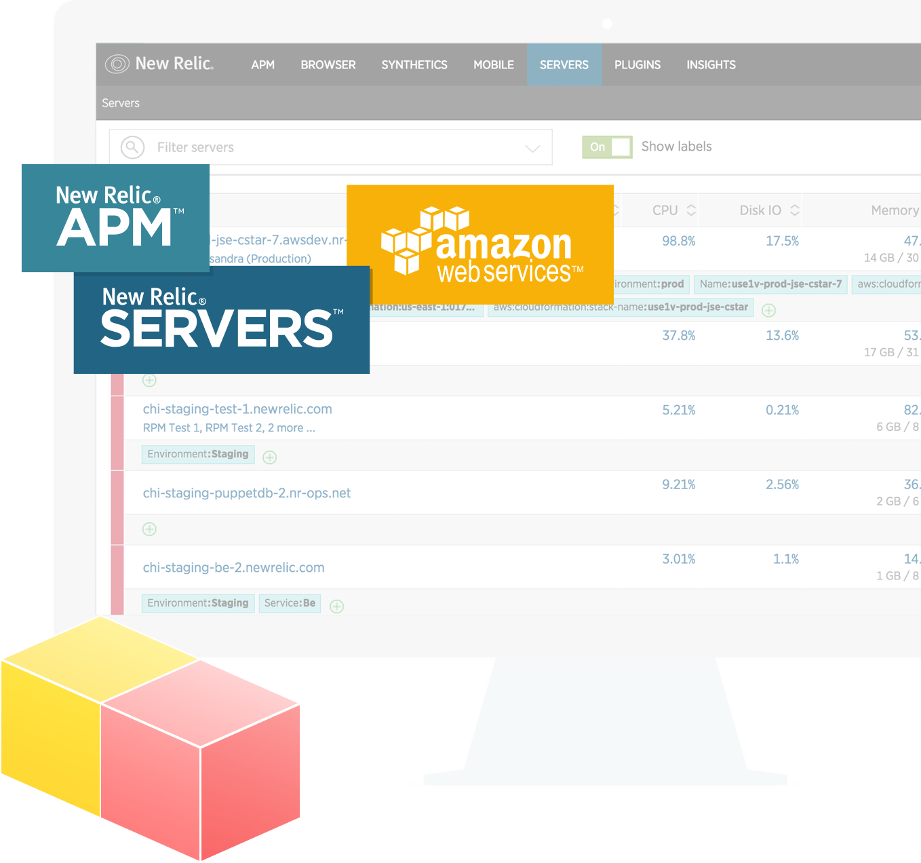Open the BROWSER tab
The width and height of the screenshot is (921, 863).
pos(328,65)
